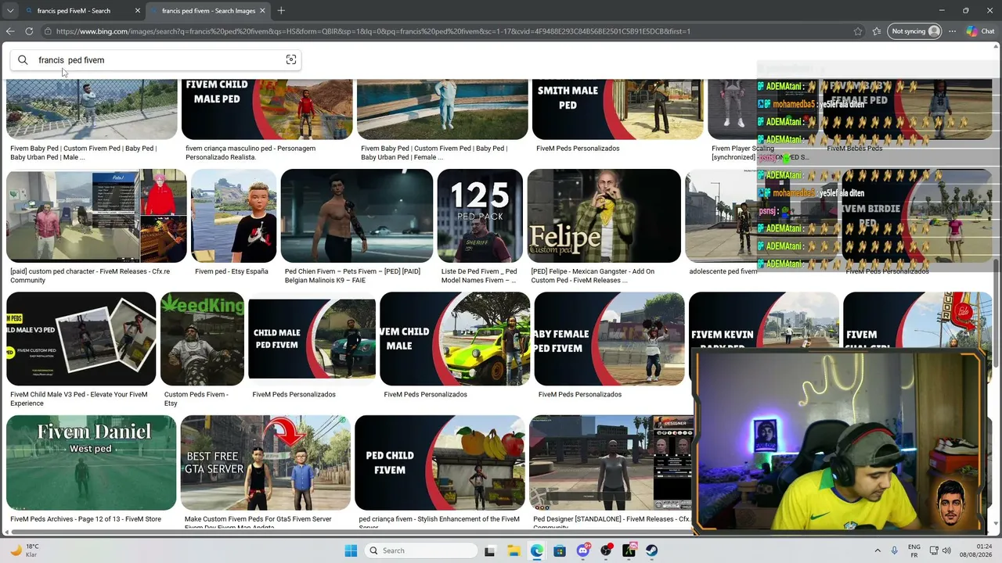
Task: Open 'Fivem ped - Etsy España' link
Action: click(232, 271)
